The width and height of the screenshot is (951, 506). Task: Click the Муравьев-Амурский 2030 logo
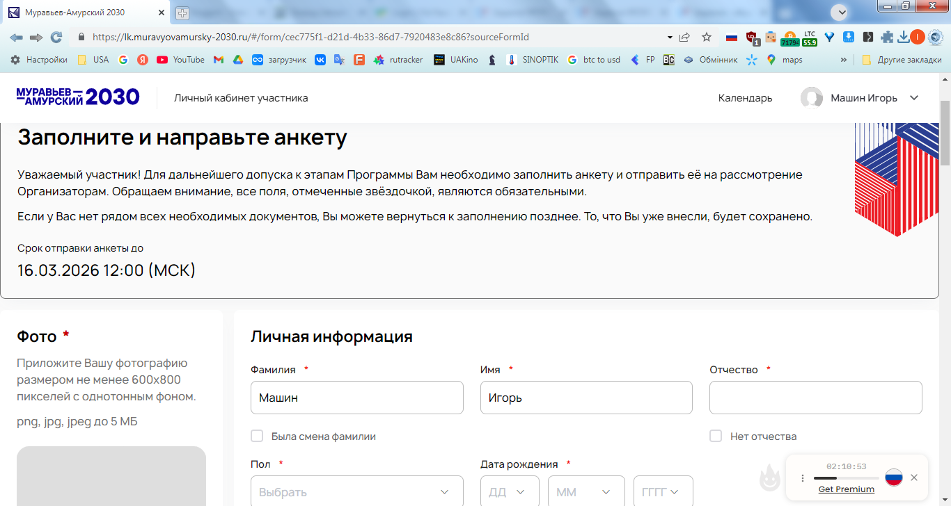tap(78, 97)
